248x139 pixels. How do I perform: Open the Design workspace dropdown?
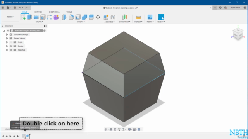[x=10, y=17]
